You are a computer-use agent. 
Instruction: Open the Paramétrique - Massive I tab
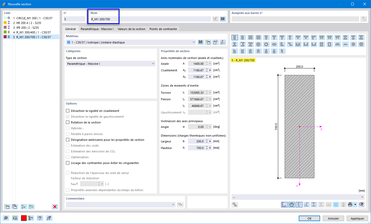97,29
